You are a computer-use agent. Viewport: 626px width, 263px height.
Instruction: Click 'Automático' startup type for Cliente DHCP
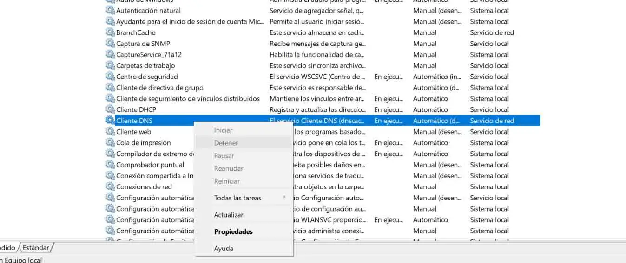[430, 109]
